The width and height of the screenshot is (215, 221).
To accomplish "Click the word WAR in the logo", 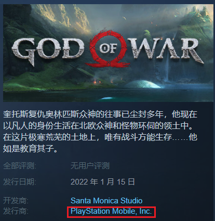I will click(x=166, y=50).
